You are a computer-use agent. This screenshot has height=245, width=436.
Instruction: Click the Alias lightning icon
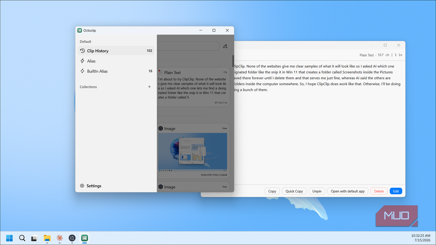pos(82,61)
